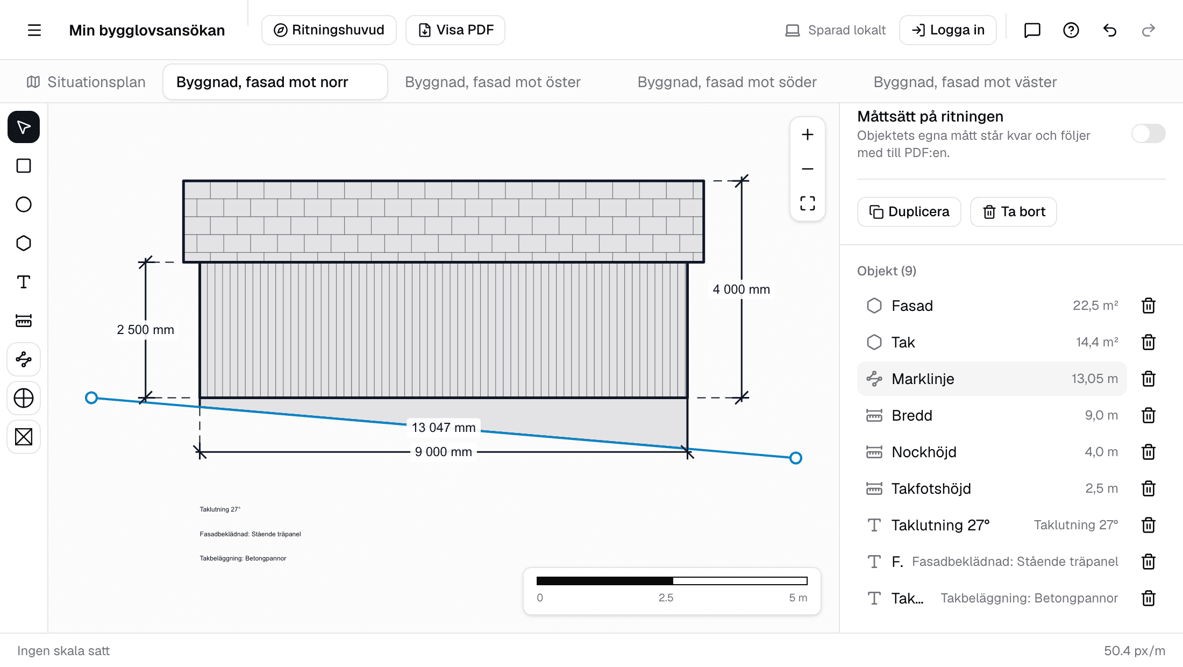The image size is (1183, 667).
Task: Delete the Taklutning 27° text object
Action: point(1149,525)
